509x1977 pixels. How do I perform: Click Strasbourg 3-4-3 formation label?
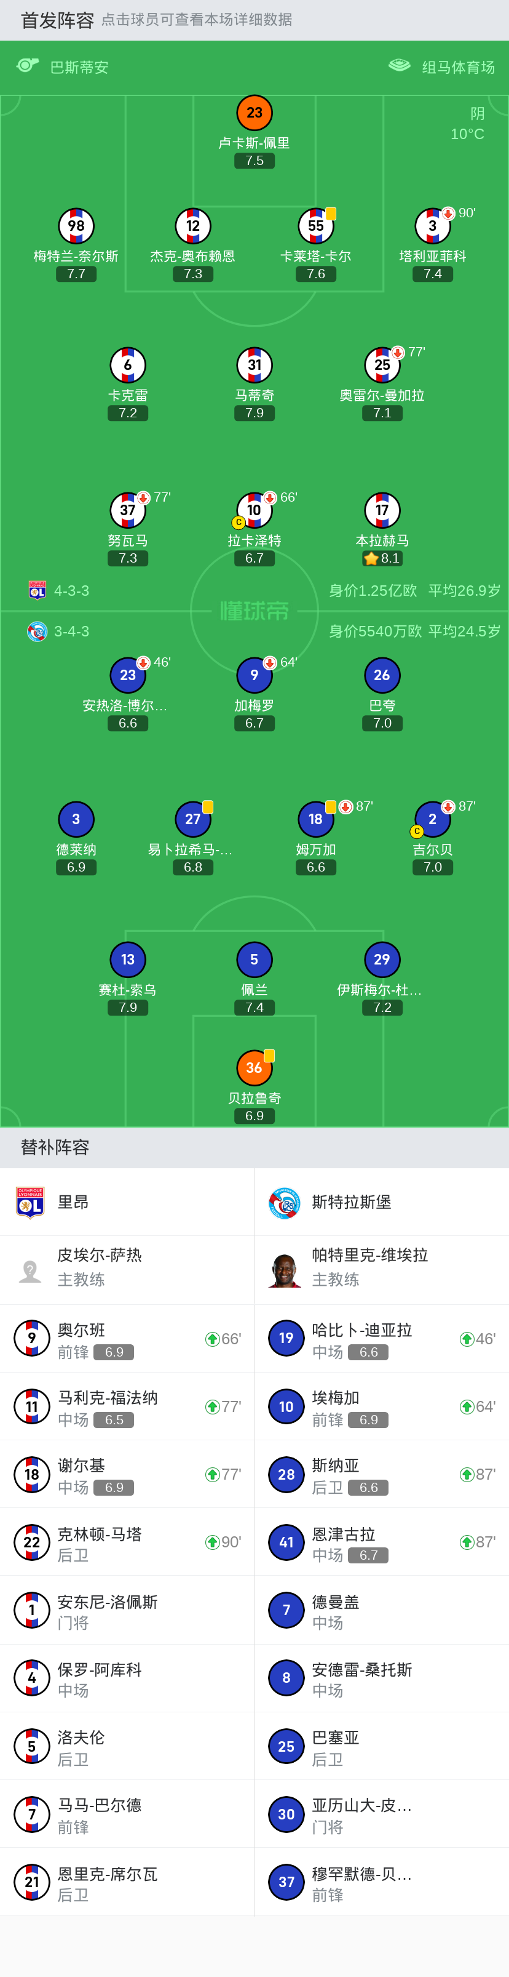click(x=71, y=632)
